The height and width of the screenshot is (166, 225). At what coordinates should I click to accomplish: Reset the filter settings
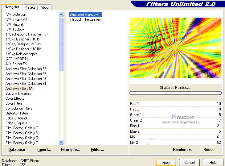pyautogui.click(x=208, y=150)
